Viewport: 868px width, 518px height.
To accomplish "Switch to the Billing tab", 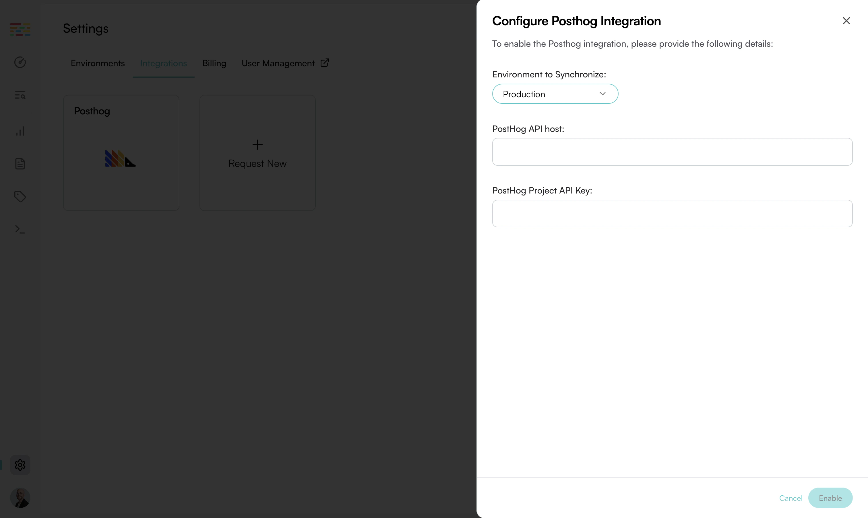I will pos(214,63).
